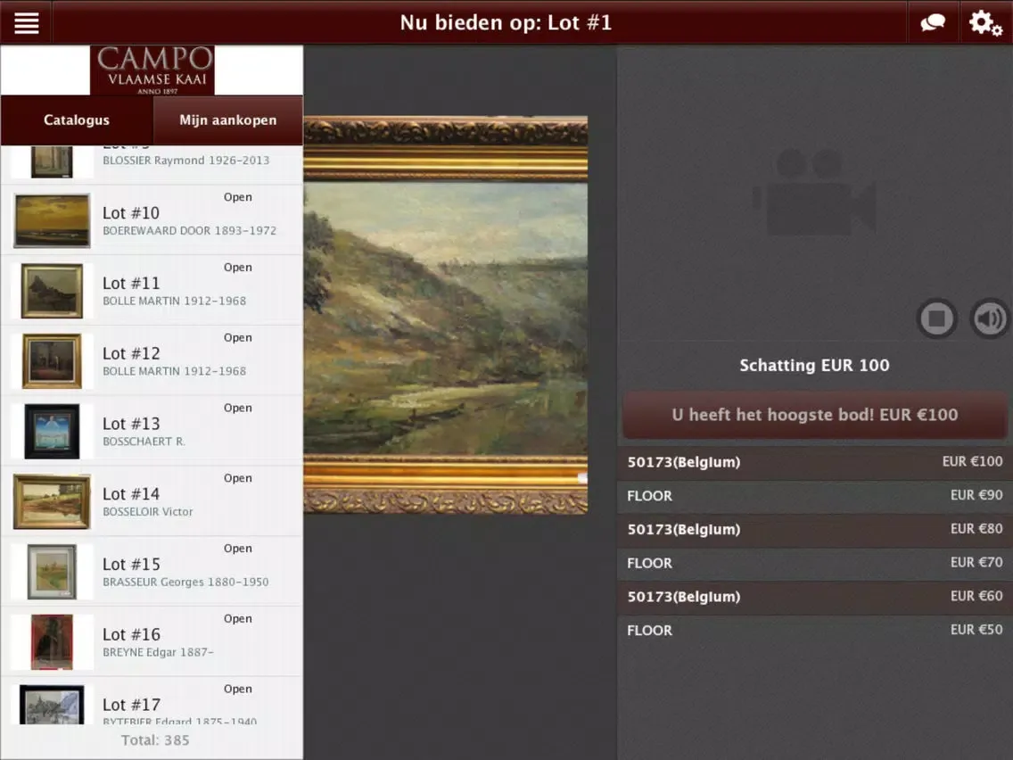Select the Lot #11 title
The width and height of the screenshot is (1013, 760).
pyautogui.click(x=131, y=284)
